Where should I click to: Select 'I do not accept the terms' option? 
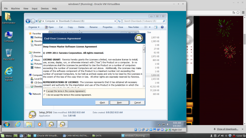[45, 95]
